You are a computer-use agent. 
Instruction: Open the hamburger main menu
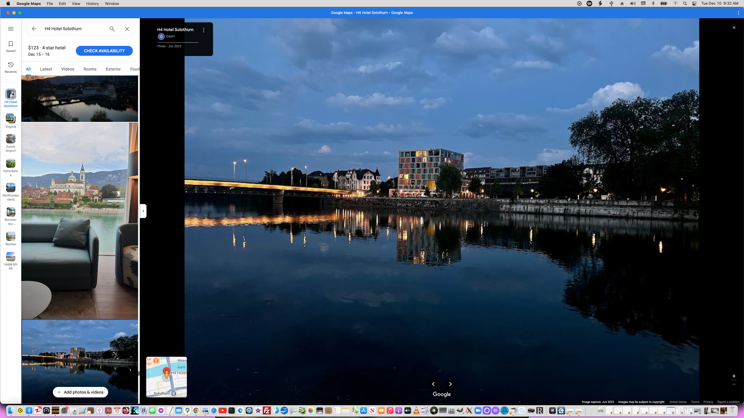(x=11, y=29)
